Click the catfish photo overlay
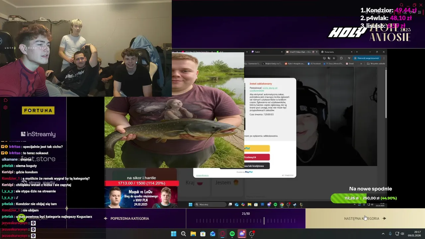This screenshot has height=239, width=425. (174, 110)
